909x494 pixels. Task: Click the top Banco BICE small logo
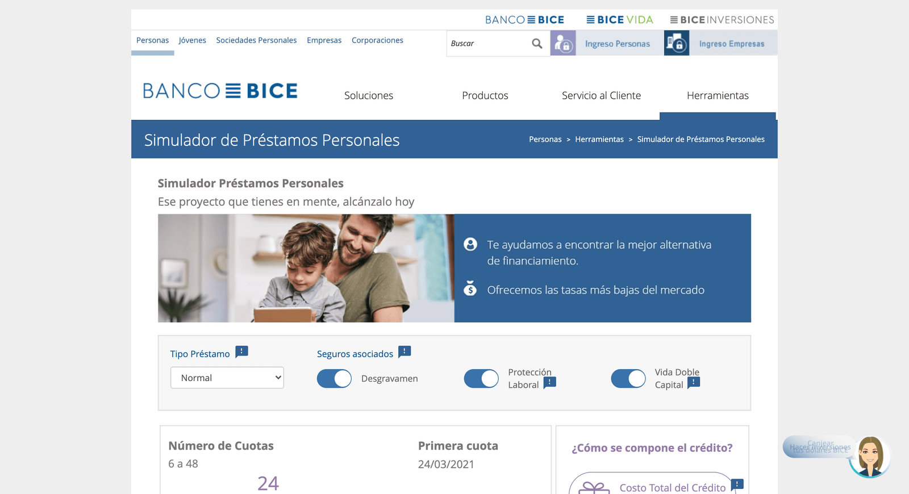[x=524, y=20]
